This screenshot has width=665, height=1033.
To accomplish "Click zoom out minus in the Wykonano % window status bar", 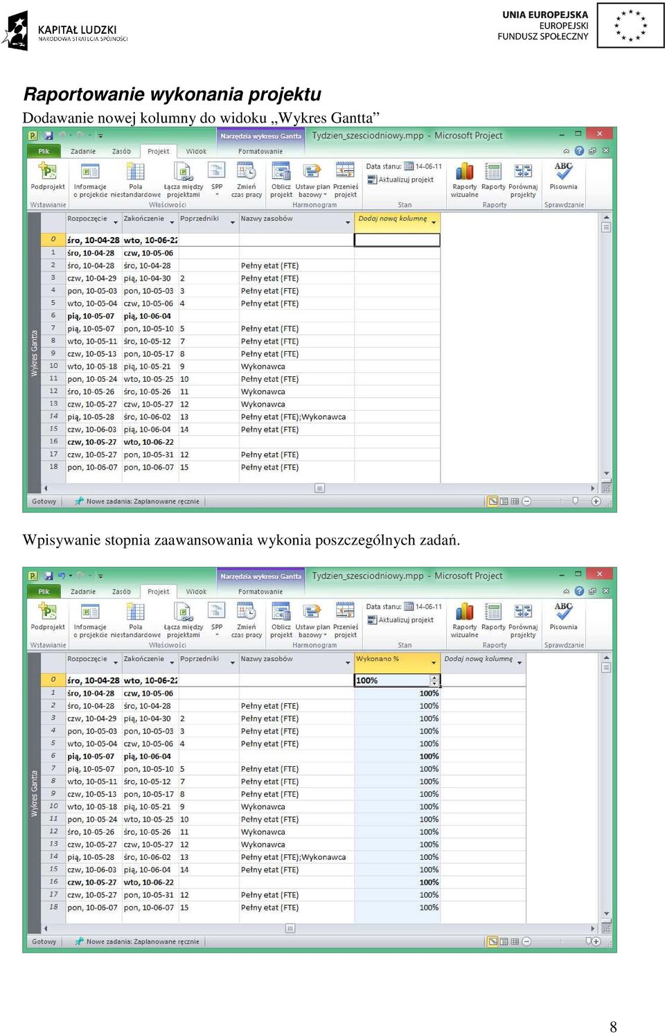I will 526,942.
